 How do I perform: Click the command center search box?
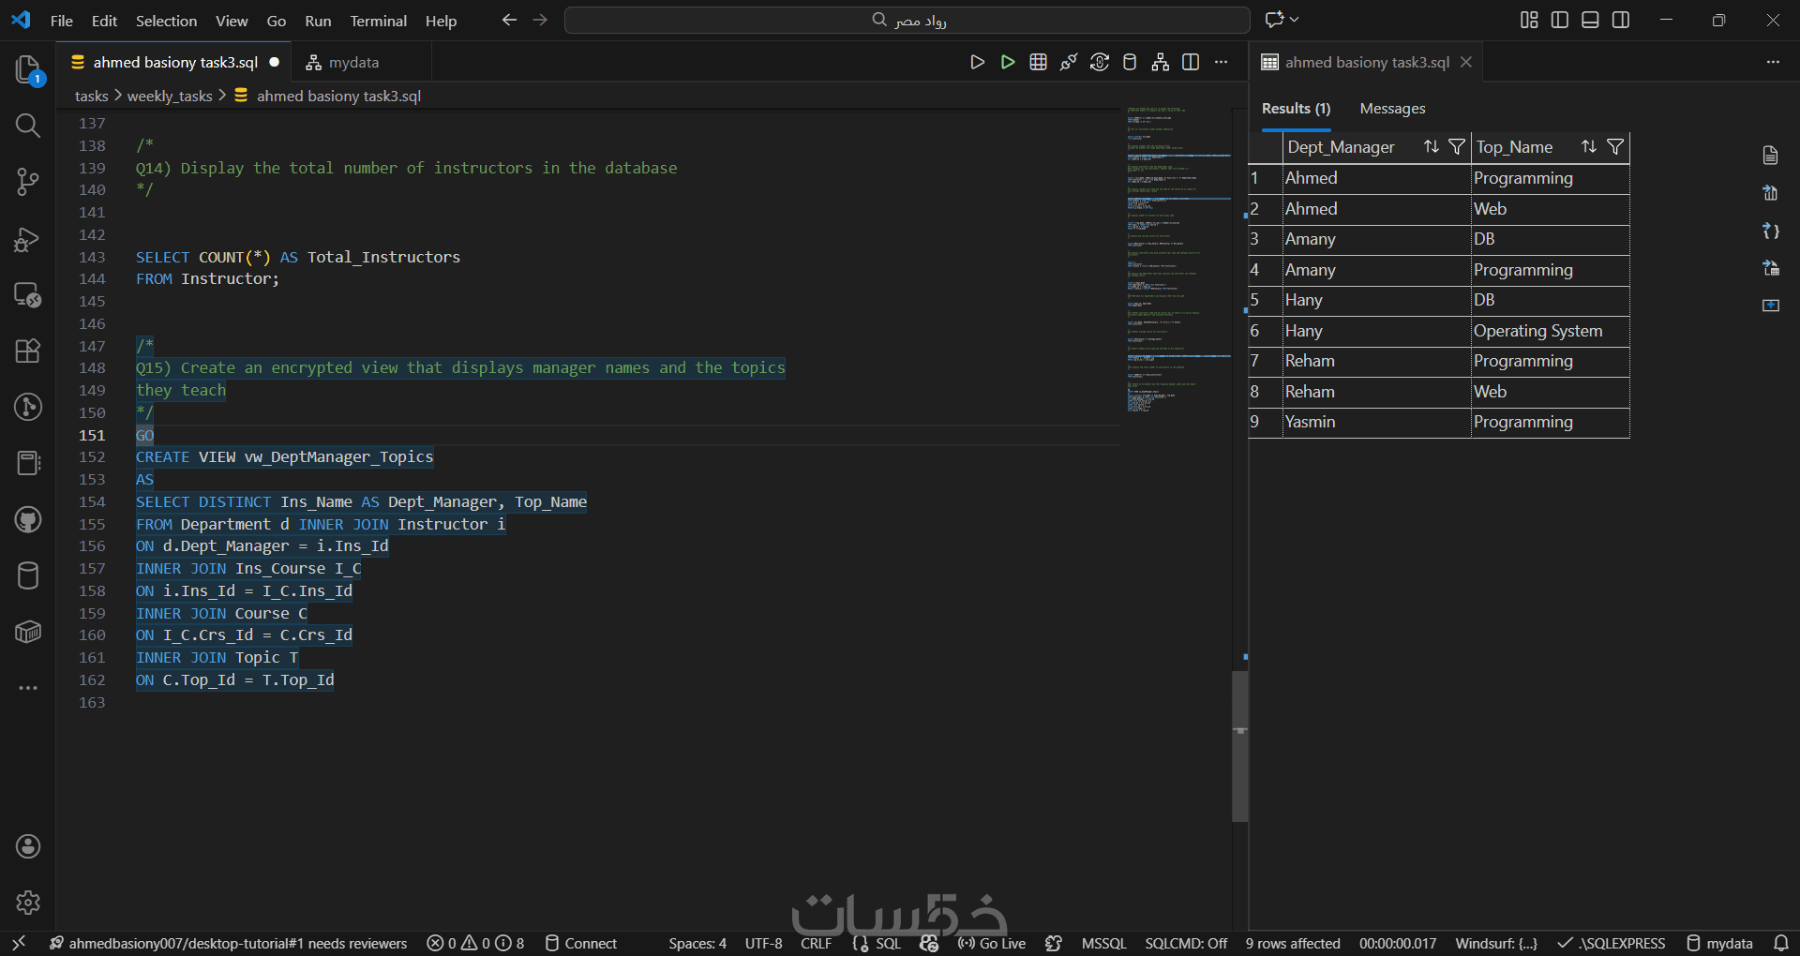[907, 20]
